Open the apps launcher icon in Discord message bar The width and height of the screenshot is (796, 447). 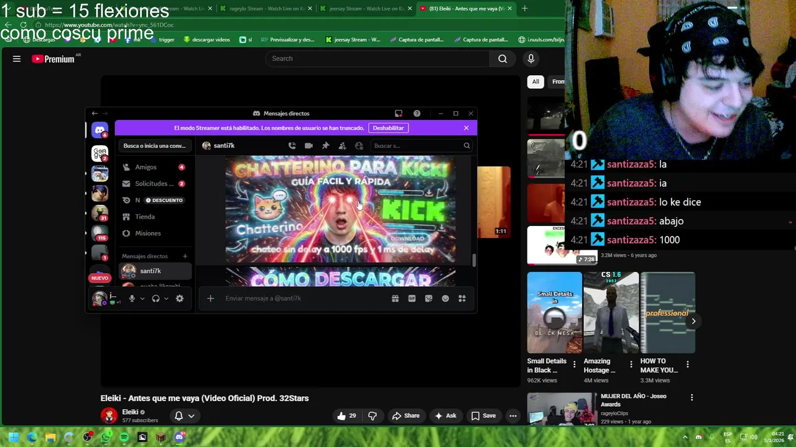(x=462, y=299)
